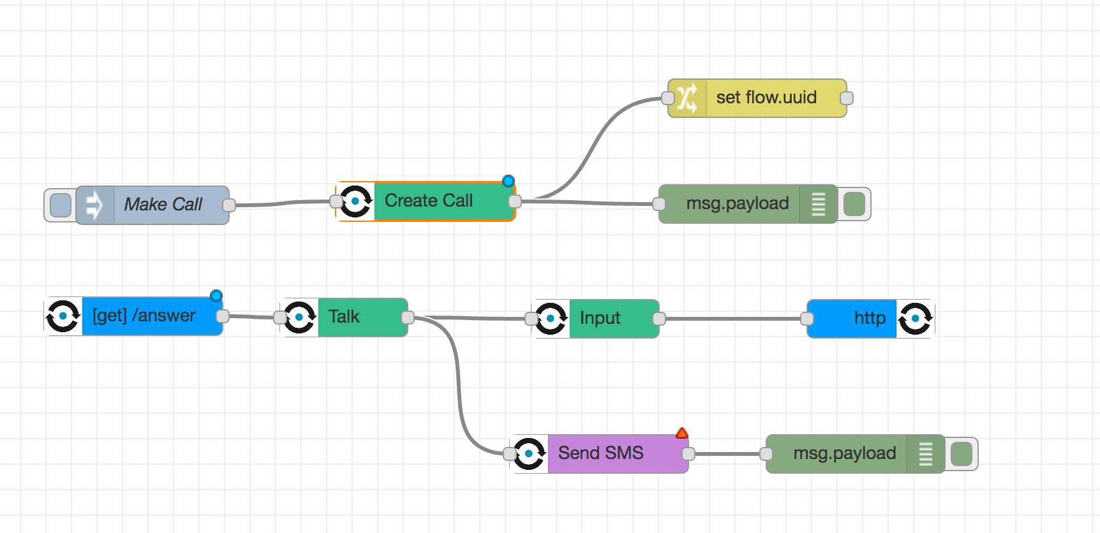Image resolution: width=1100 pixels, height=533 pixels.
Task: Click the [get] /answer node's icon
Action: pyautogui.click(x=63, y=316)
